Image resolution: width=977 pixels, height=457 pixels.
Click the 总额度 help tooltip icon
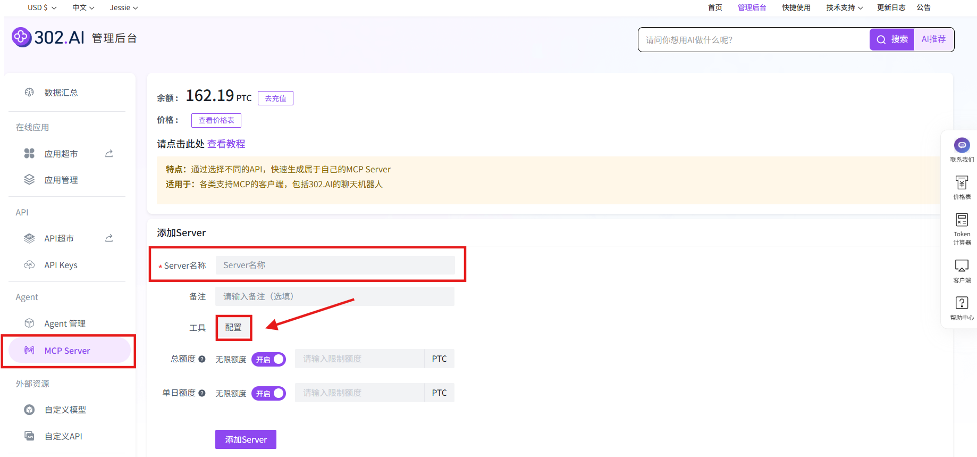click(x=202, y=359)
